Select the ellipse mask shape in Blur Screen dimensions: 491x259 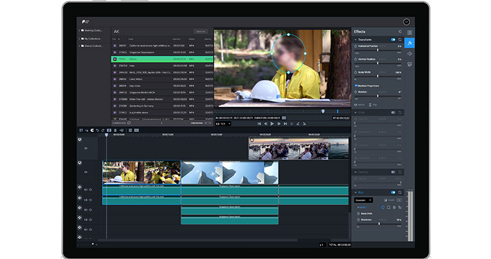tap(382, 207)
